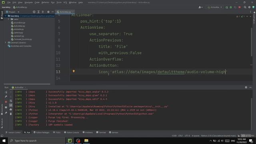Open Problems tool window

[x=88, y=132]
